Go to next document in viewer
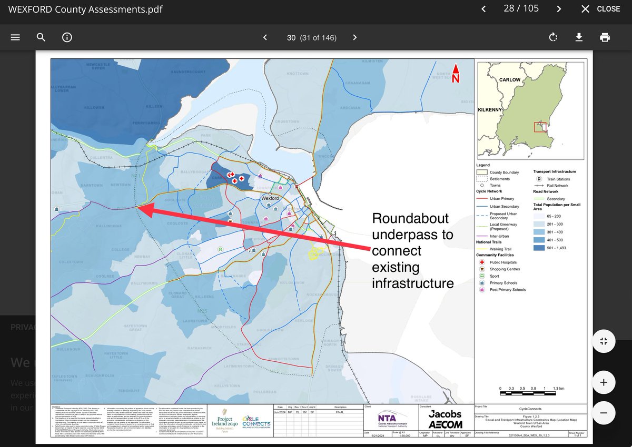 pos(559,9)
